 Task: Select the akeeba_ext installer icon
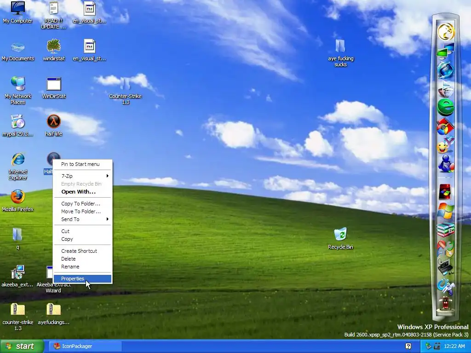pos(18,272)
